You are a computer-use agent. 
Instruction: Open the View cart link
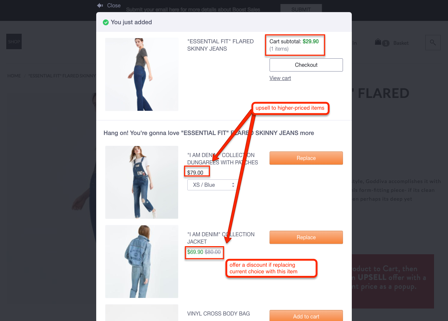point(280,78)
